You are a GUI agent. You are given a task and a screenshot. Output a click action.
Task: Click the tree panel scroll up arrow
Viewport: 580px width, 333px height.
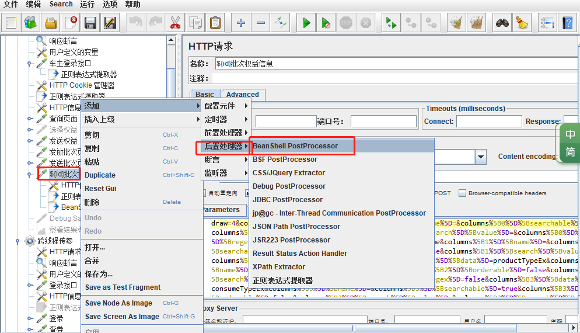[x=171, y=40]
